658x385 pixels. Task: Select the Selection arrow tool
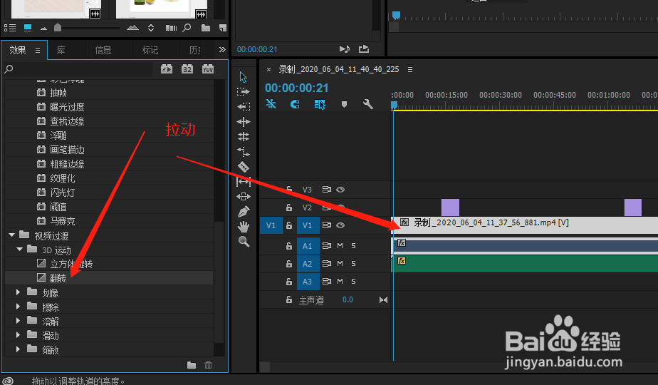(244, 77)
